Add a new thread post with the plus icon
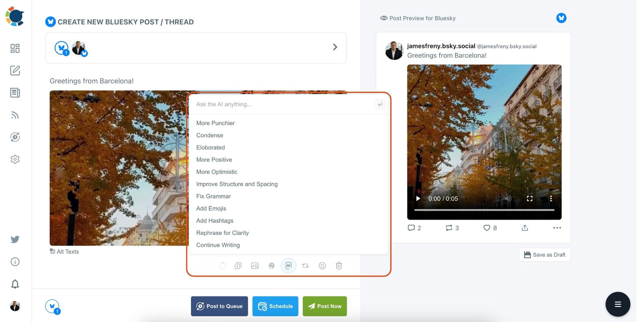The height and width of the screenshot is (322, 637). coord(238,266)
